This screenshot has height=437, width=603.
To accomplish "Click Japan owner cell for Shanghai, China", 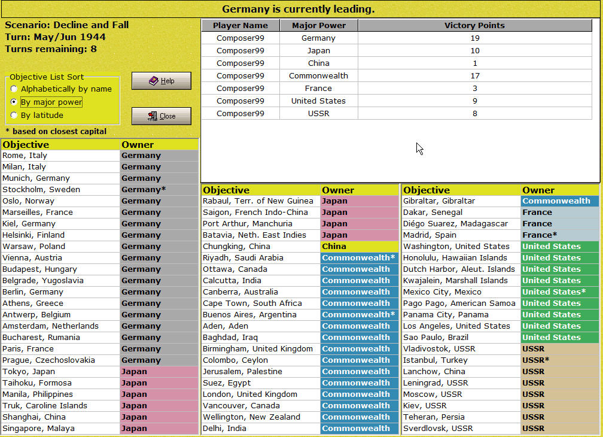I will 159,417.
